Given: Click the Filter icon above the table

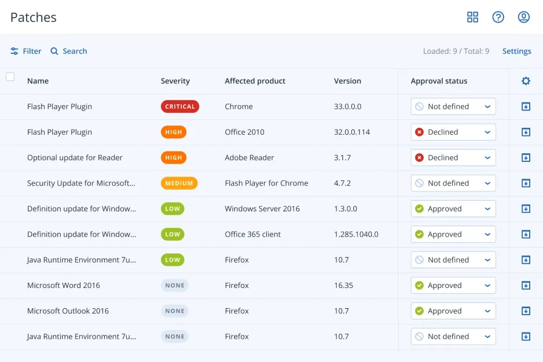Looking at the screenshot, I should coord(14,51).
